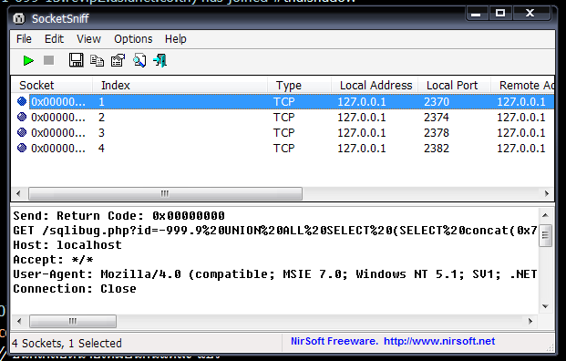Image resolution: width=566 pixels, height=361 pixels.
Task: Open the Options menu
Action: [x=133, y=39]
